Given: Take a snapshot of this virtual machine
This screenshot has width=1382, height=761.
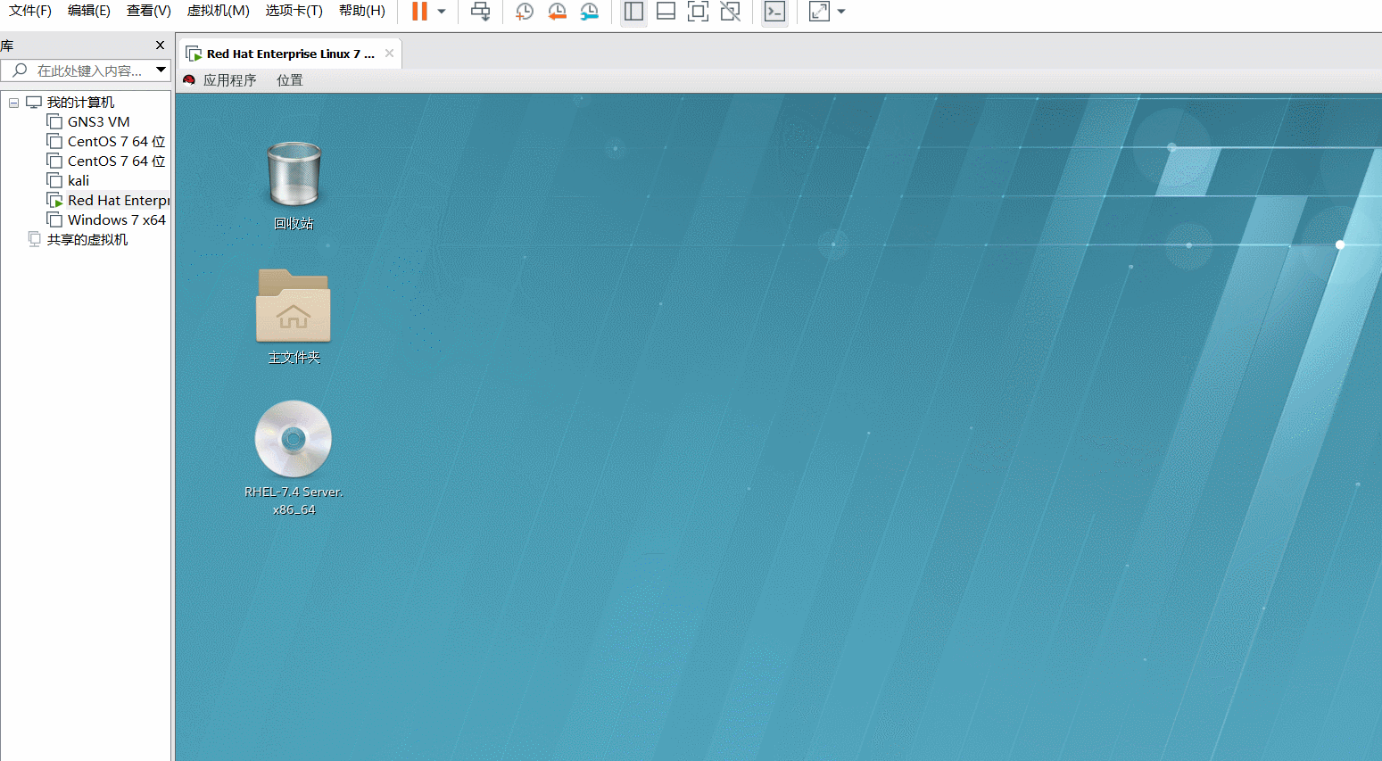Looking at the screenshot, I should [525, 12].
